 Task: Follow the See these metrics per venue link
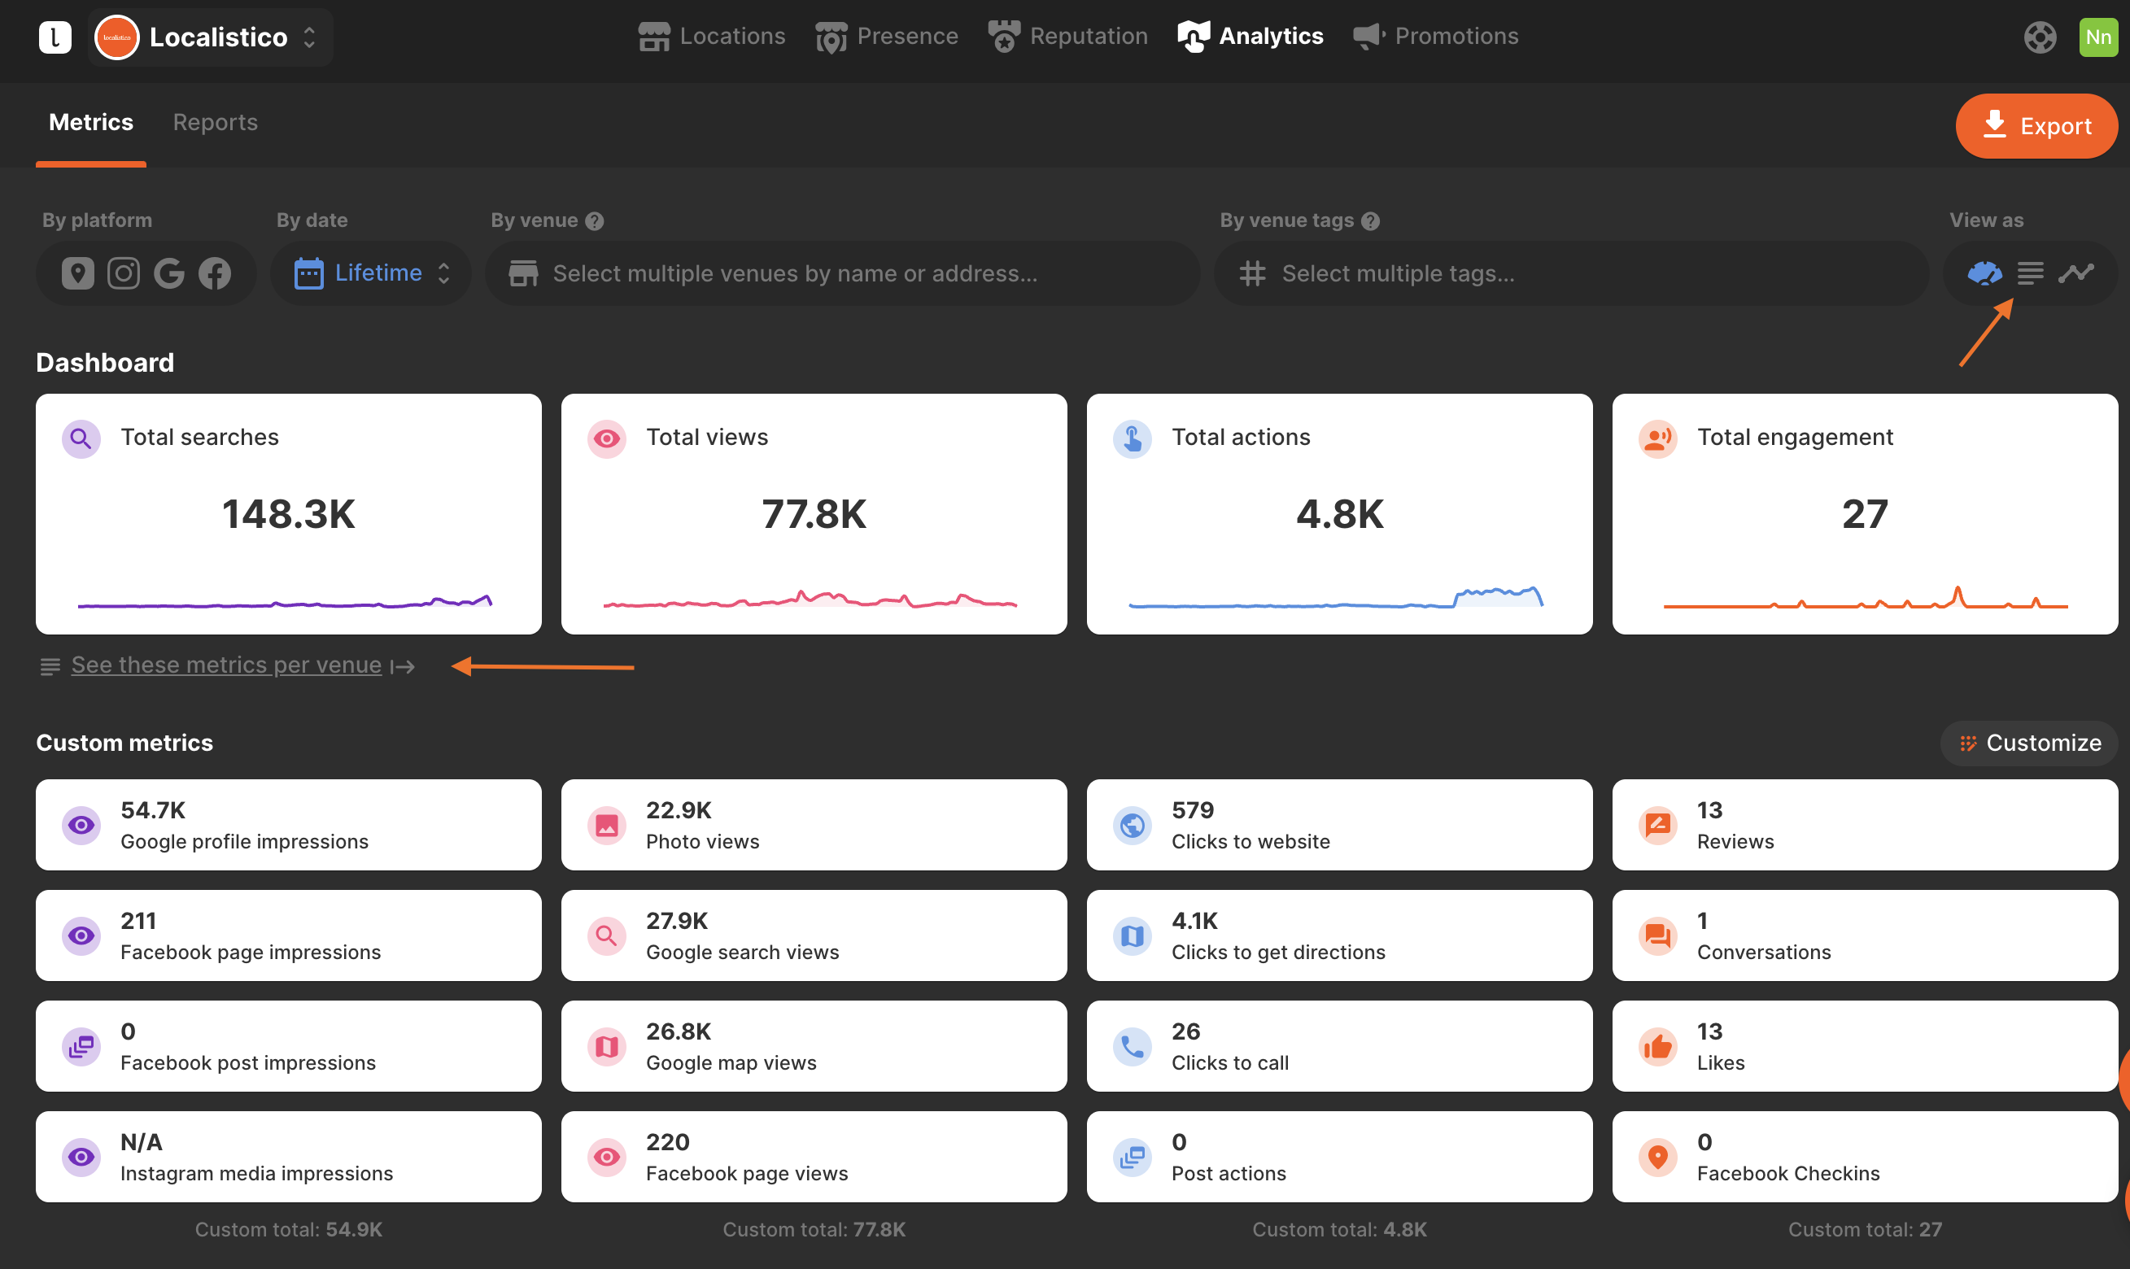227,665
